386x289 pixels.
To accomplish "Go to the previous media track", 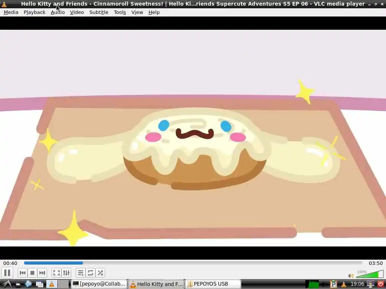I will pyautogui.click(x=23, y=273).
